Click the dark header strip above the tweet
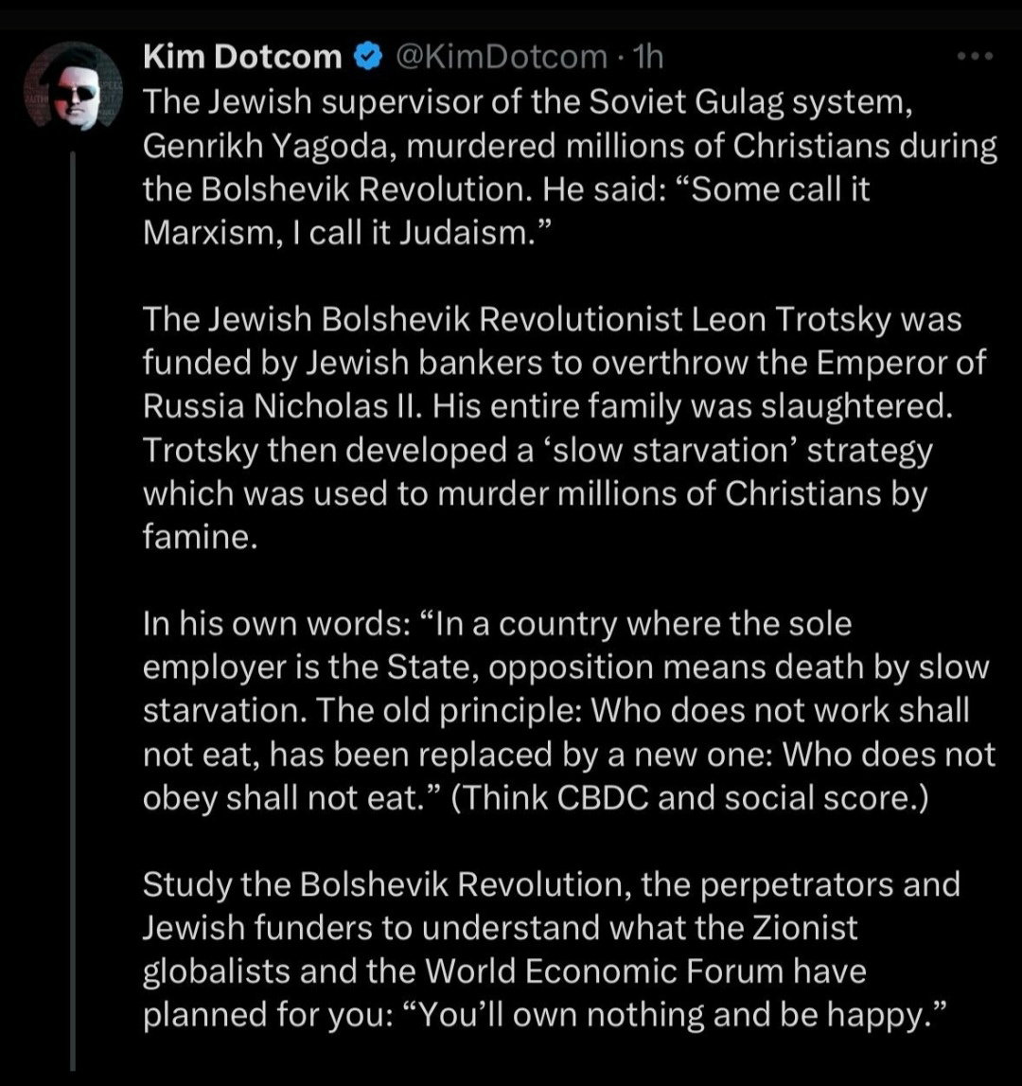The width and height of the screenshot is (1022, 1086). click(511, 14)
